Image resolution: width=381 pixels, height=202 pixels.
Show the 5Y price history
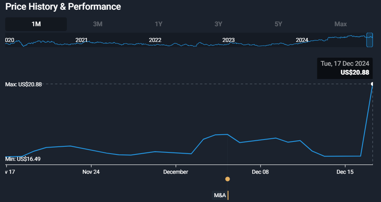tap(278, 24)
